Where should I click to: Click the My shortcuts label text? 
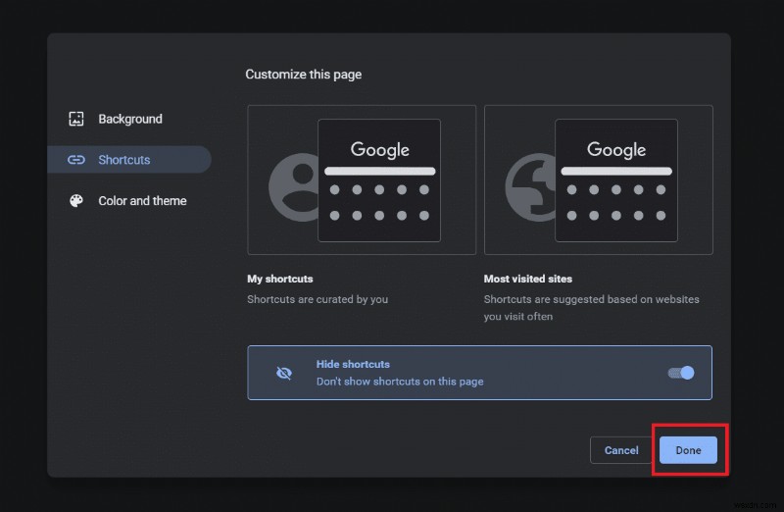click(280, 279)
